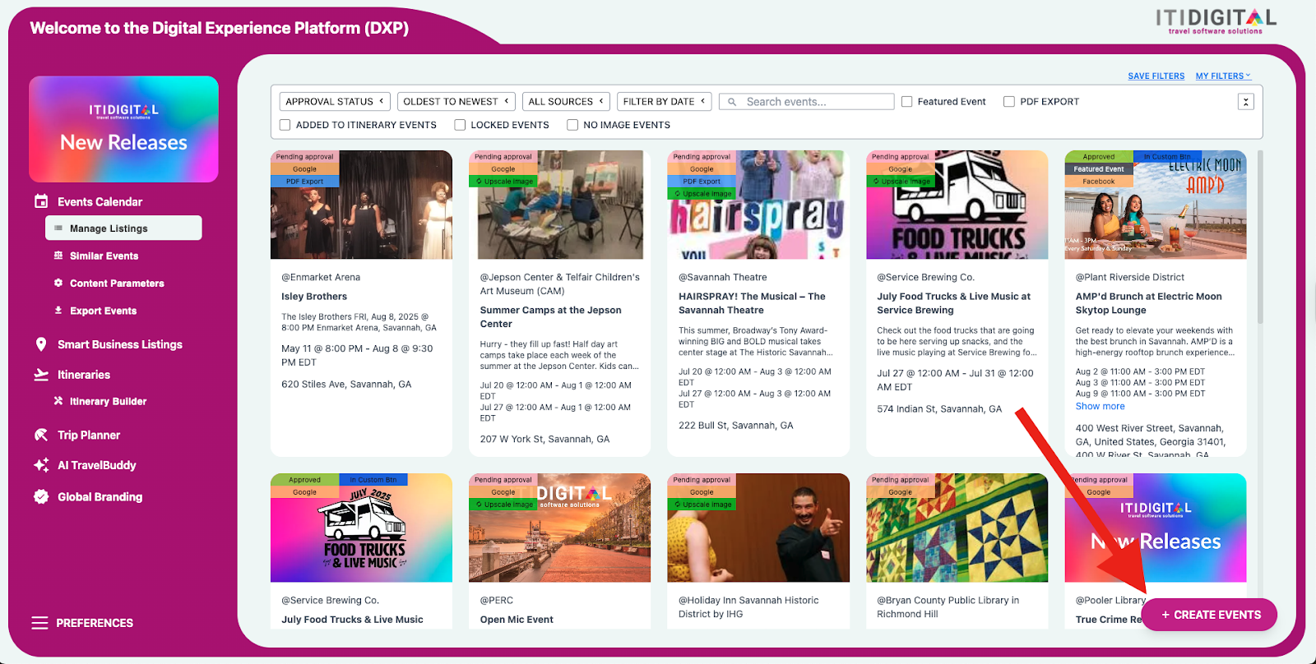Open Itineraries section
The height and width of the screenshot is (664, 1316).
(x=84, y=375)
